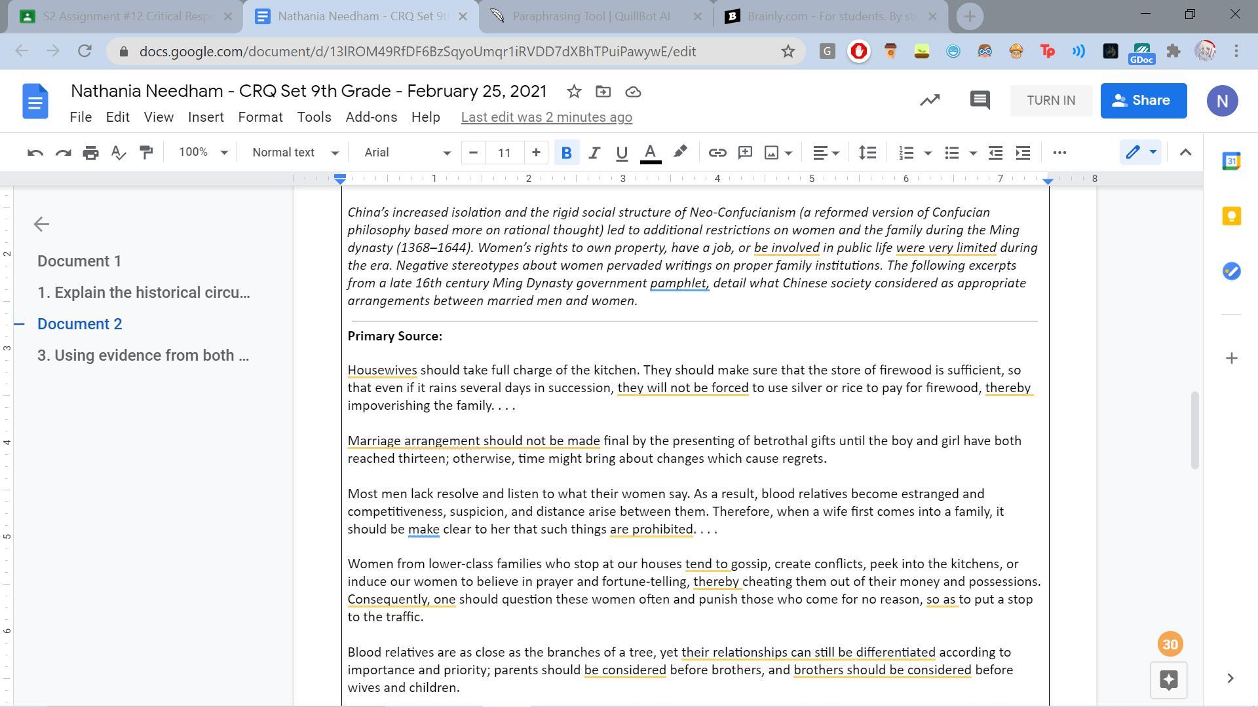Open the 100% zoom dropdown

pyautogui.click(x=203, y=153)
